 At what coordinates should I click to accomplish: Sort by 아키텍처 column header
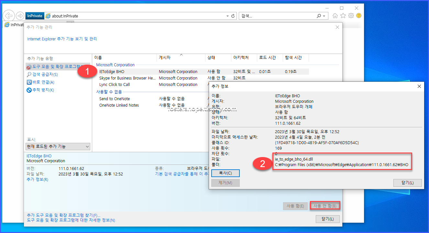coord(244,58)
